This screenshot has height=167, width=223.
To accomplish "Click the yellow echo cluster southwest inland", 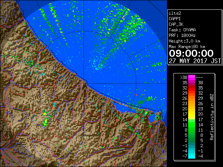I will 45,122.
